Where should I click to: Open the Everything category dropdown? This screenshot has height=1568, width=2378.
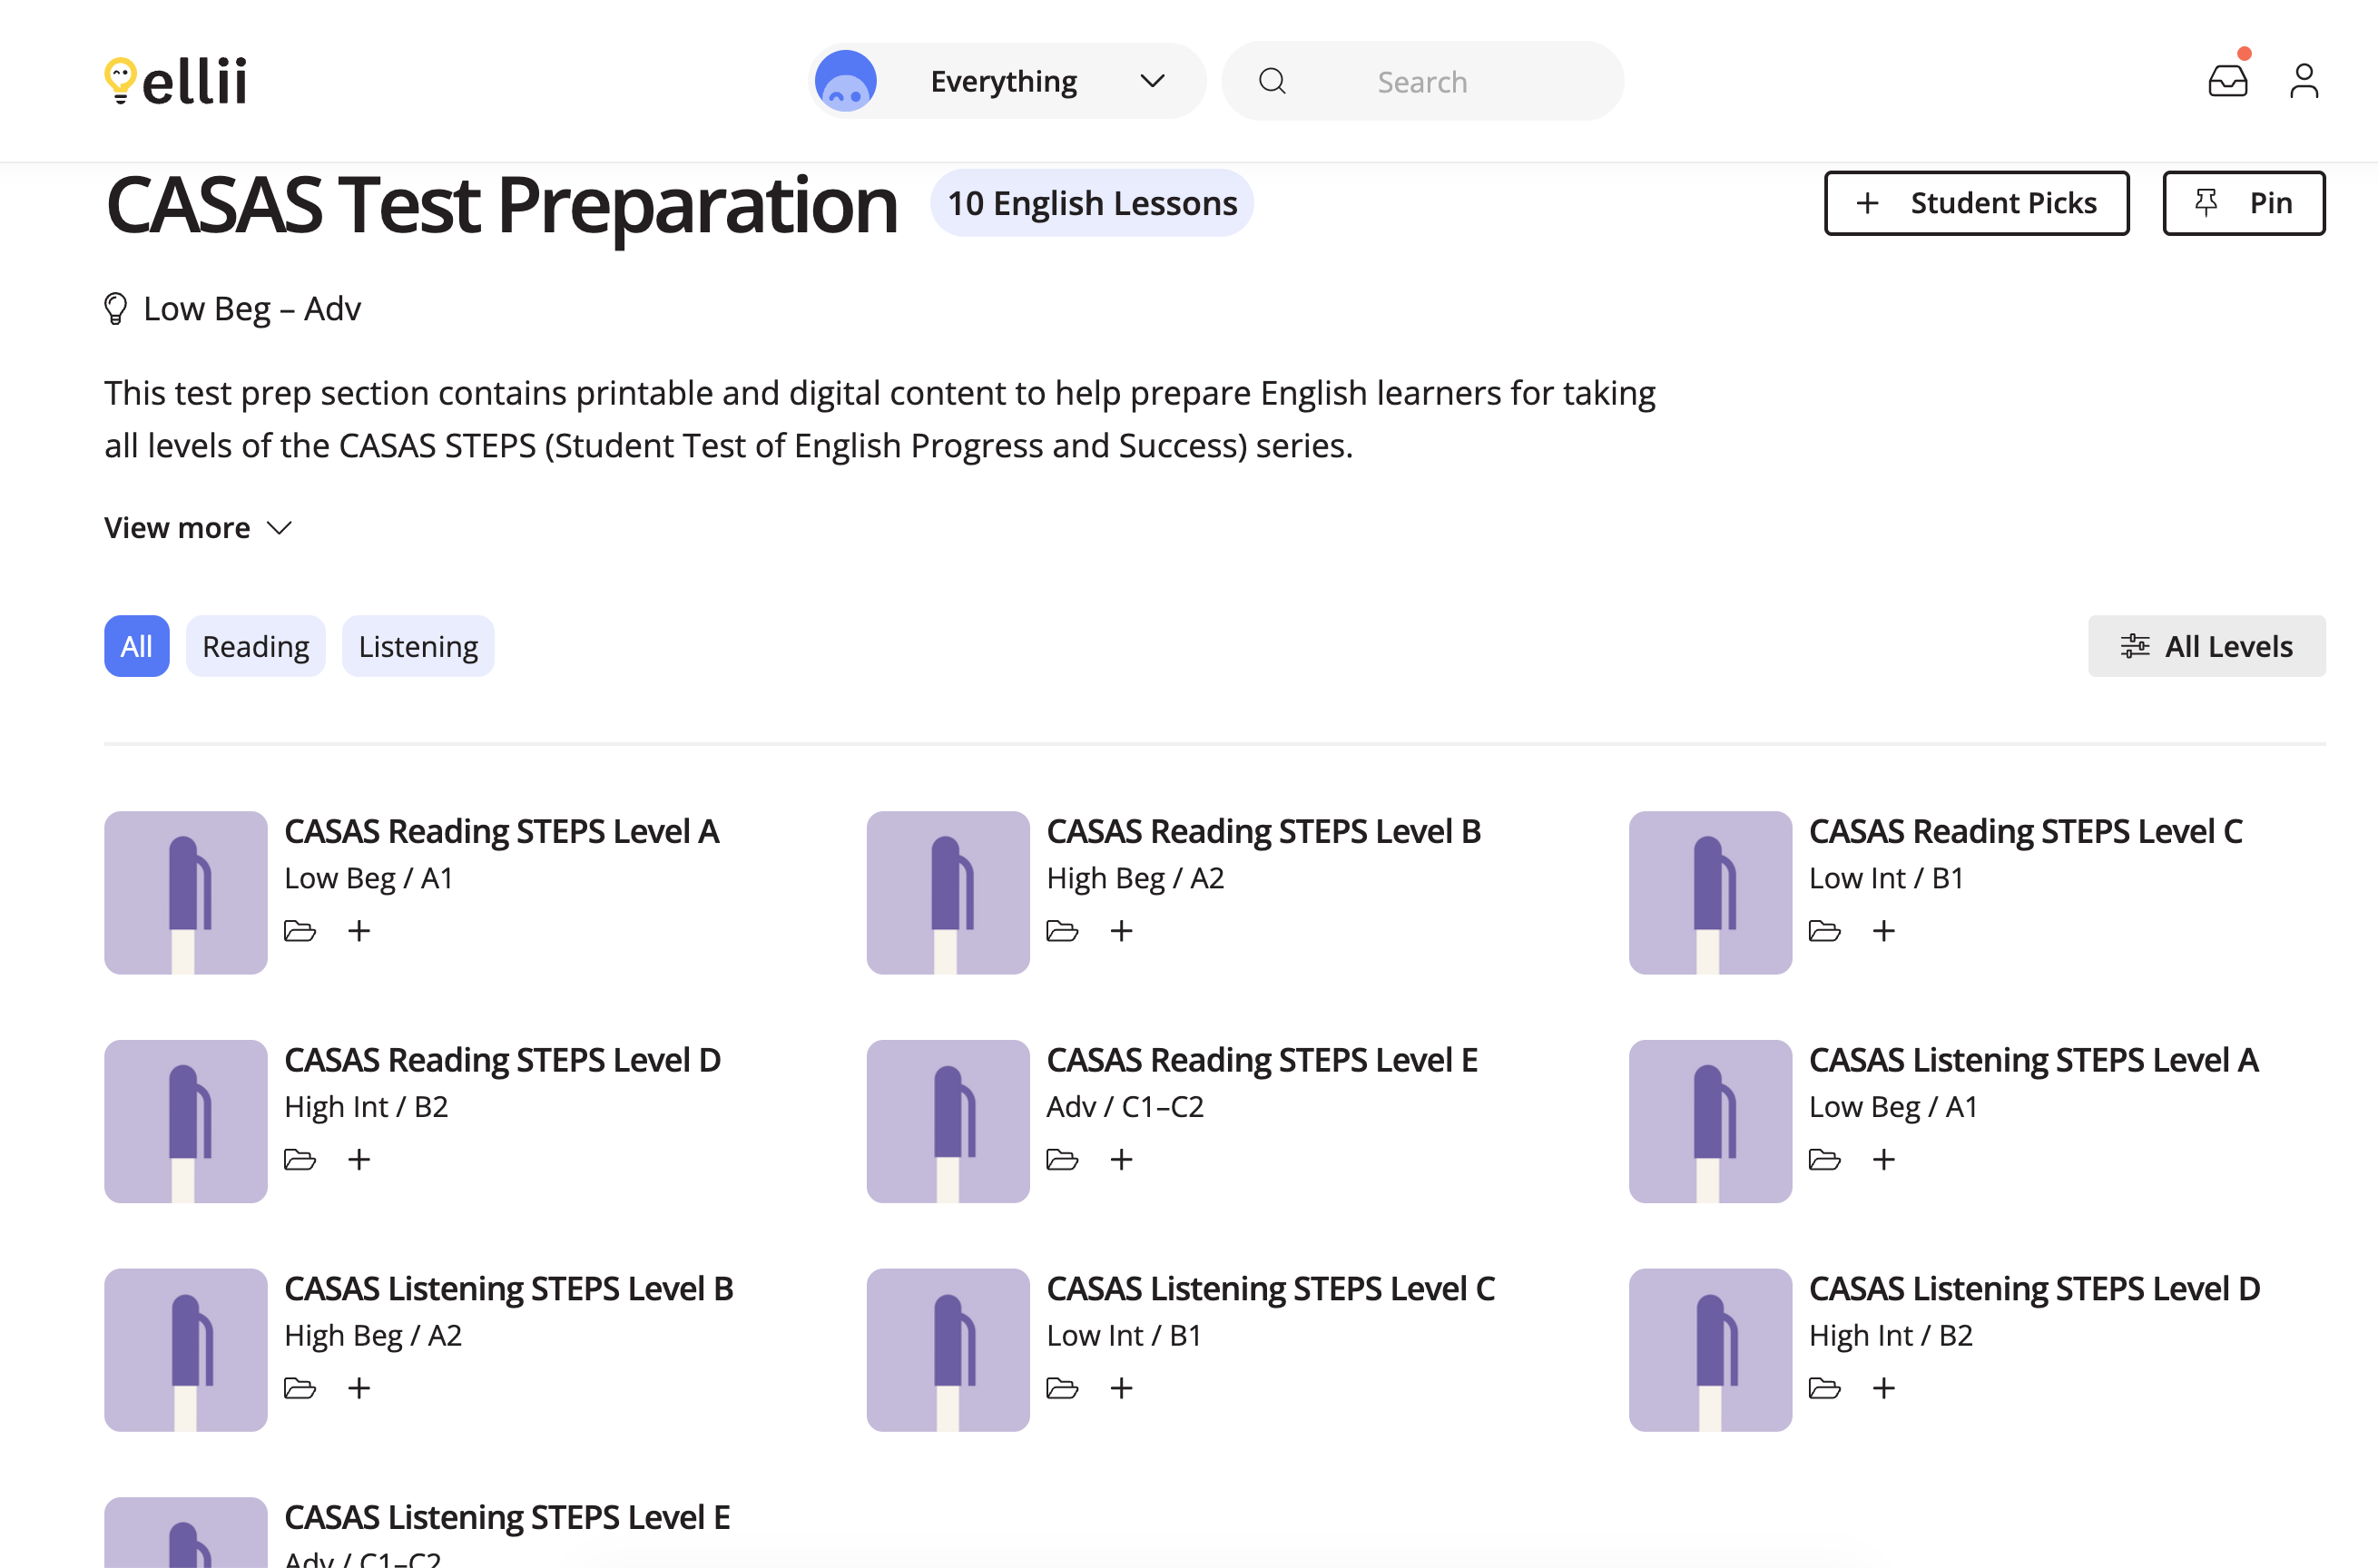(x=1005, y=80)
